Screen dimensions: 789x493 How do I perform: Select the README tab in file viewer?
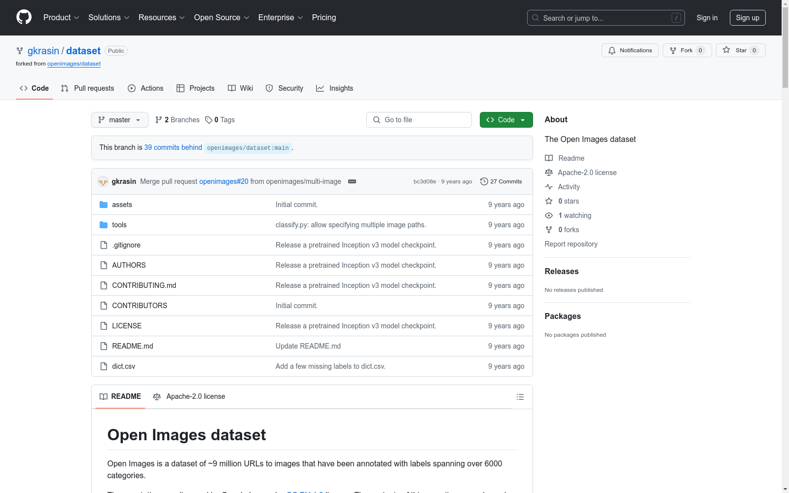120,396
